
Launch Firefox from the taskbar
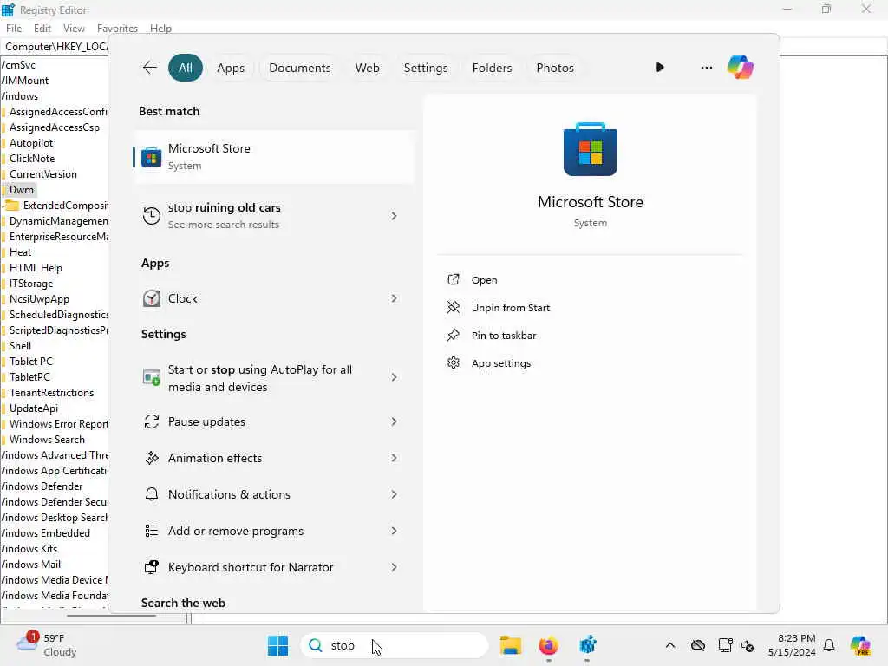(548, 645)
